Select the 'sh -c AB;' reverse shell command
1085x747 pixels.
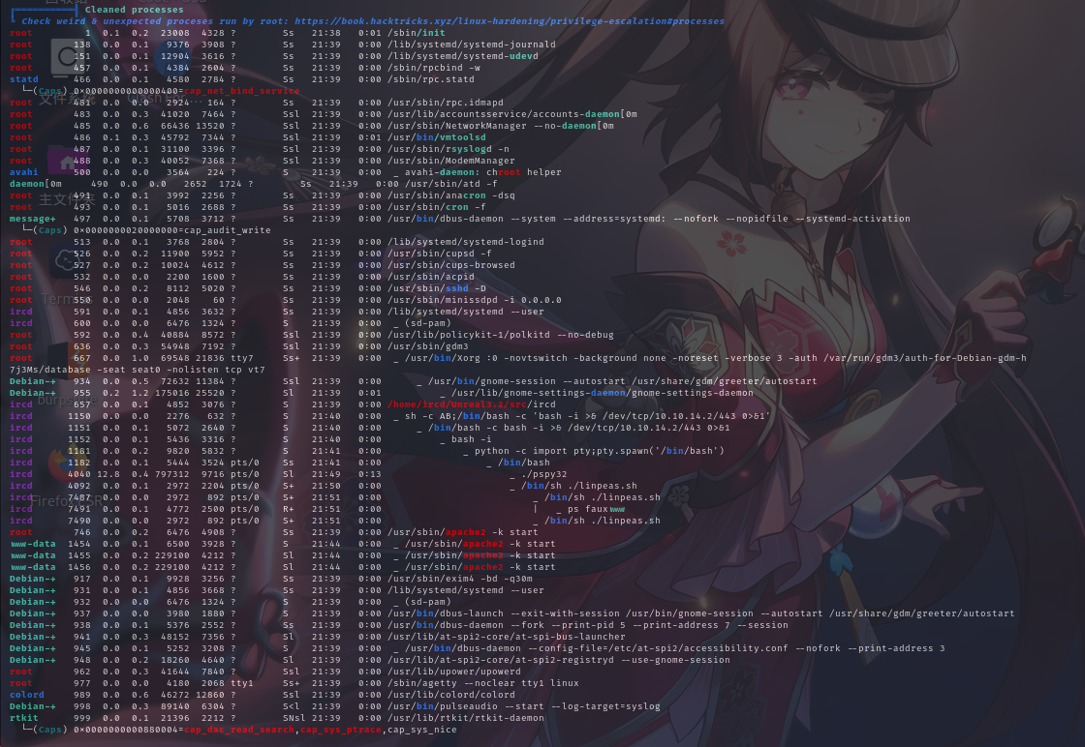pos(587,417)
